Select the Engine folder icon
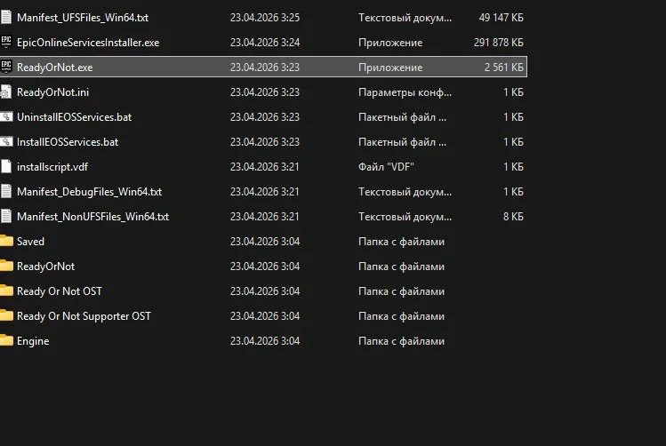The width and height of the screenshot is (666, 446). [6, 341]
